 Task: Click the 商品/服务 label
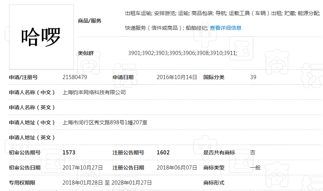tap(90, 21)
